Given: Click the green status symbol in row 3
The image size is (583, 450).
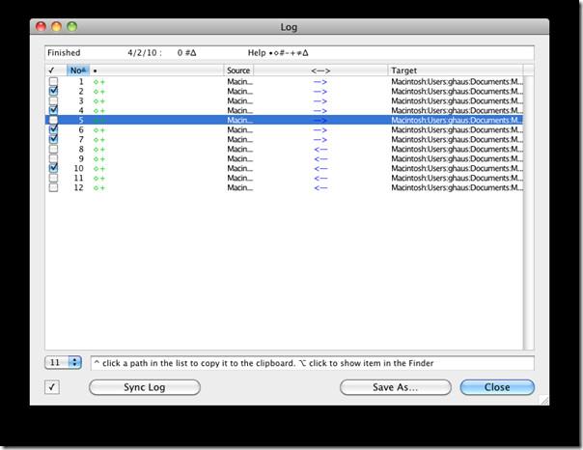Looking at the screenshot, I should click(x=98, y=101).
